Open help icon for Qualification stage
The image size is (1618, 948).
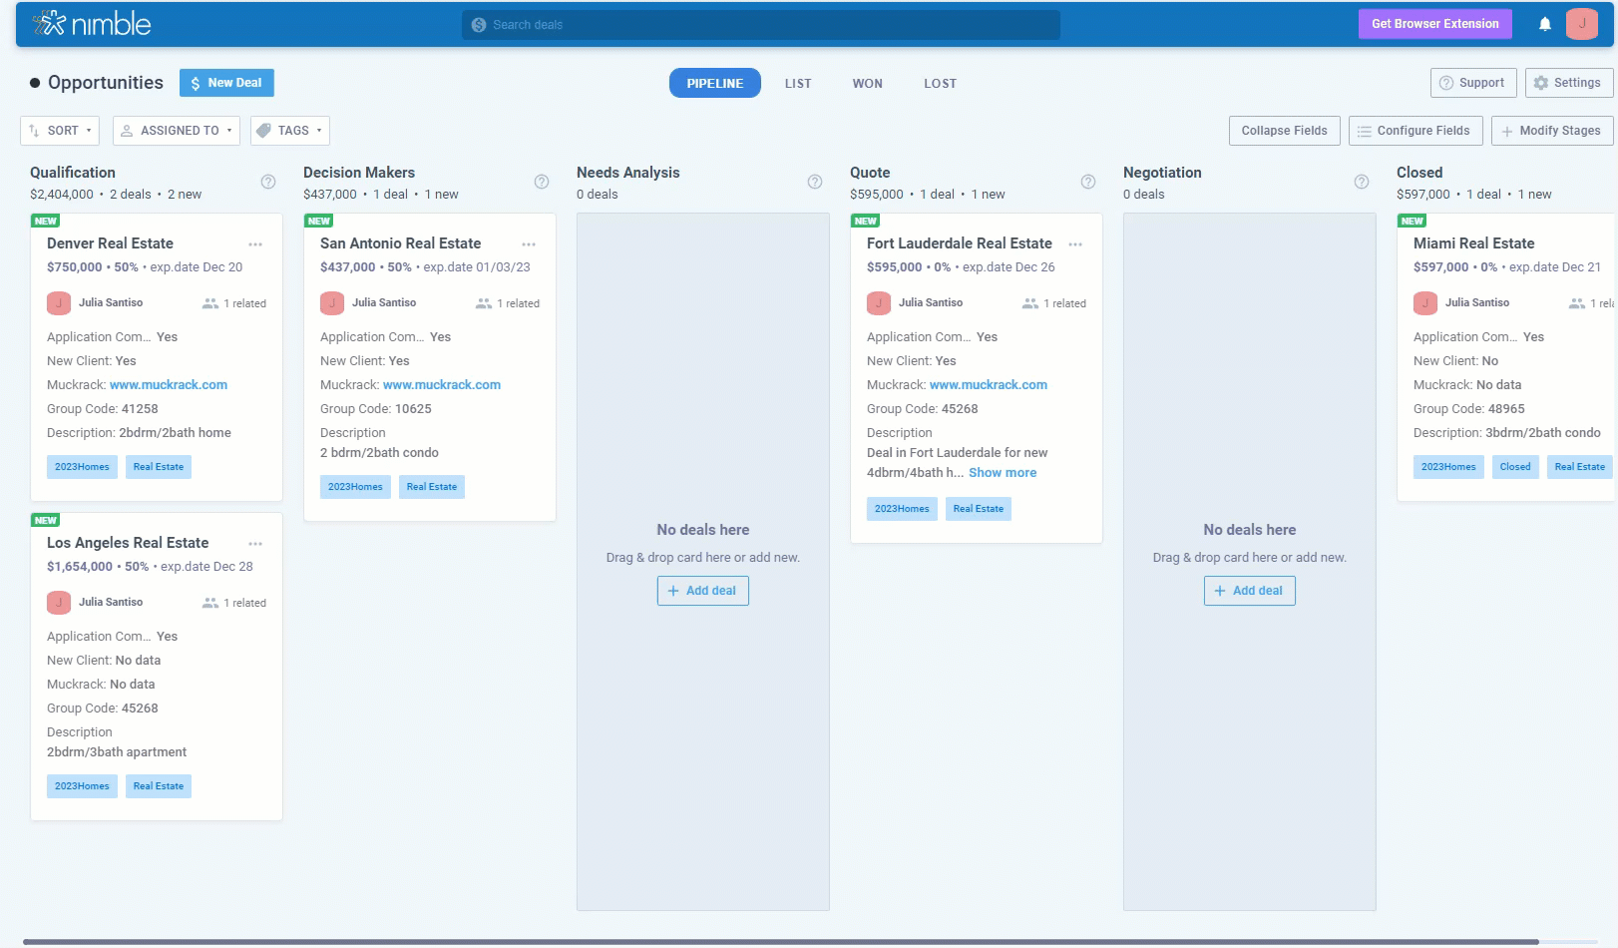click(x=268, y=182)
